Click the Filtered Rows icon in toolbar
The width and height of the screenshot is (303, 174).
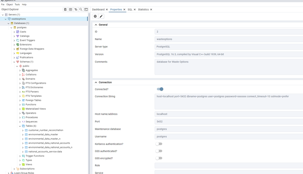[x=76, y=9]
